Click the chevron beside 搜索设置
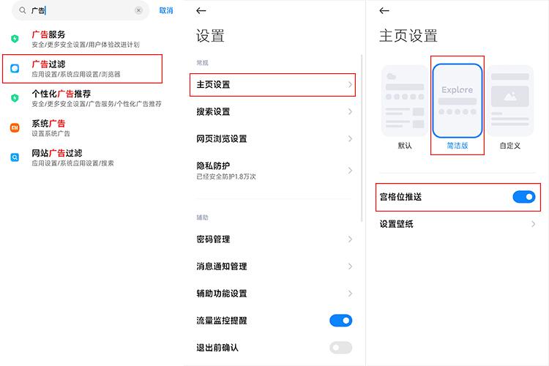 point(350,112)
